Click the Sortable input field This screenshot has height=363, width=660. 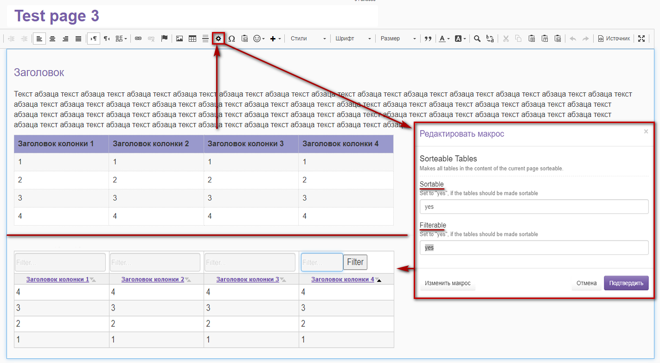click(534, 207)
